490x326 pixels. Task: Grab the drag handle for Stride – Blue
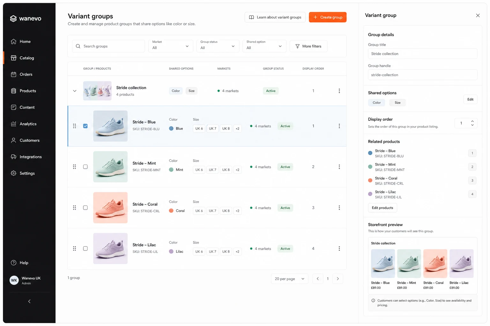click(x=74, y=126)
